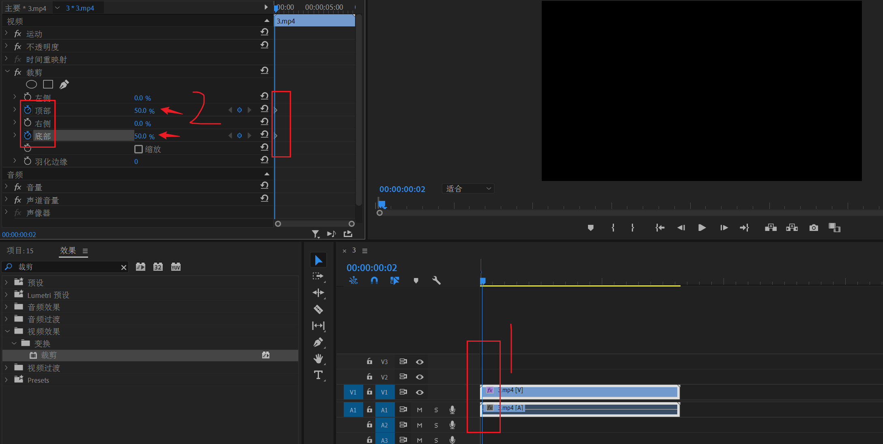The height and width of the screenshot is (444, 883).
Task: Select the 裁剪 effect in 变换 folder
Action: pyautogui.click(x=150, y=355)
